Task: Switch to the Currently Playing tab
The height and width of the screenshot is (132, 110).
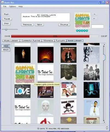Action: tap(31, 41)
